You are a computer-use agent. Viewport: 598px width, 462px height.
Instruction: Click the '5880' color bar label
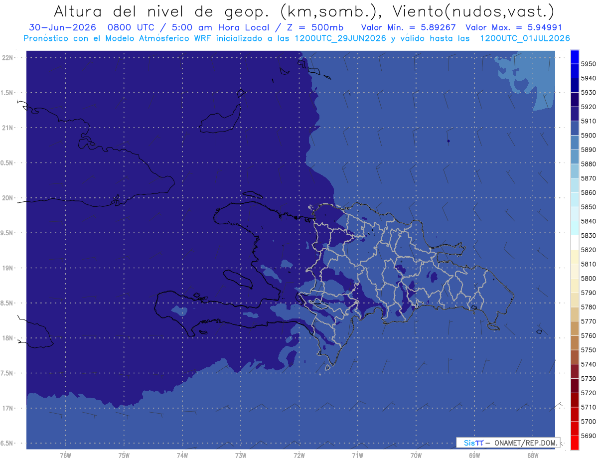588,164
